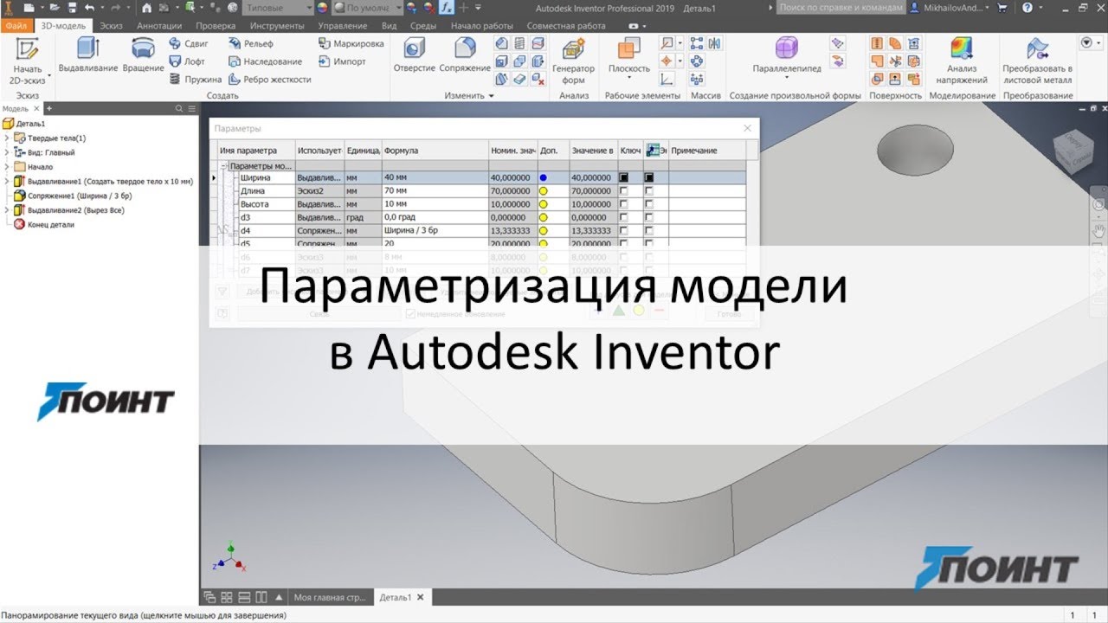Click the Маркировка decal tool
This screenshot has height=623, width=1108.
[x=351, y=43]
